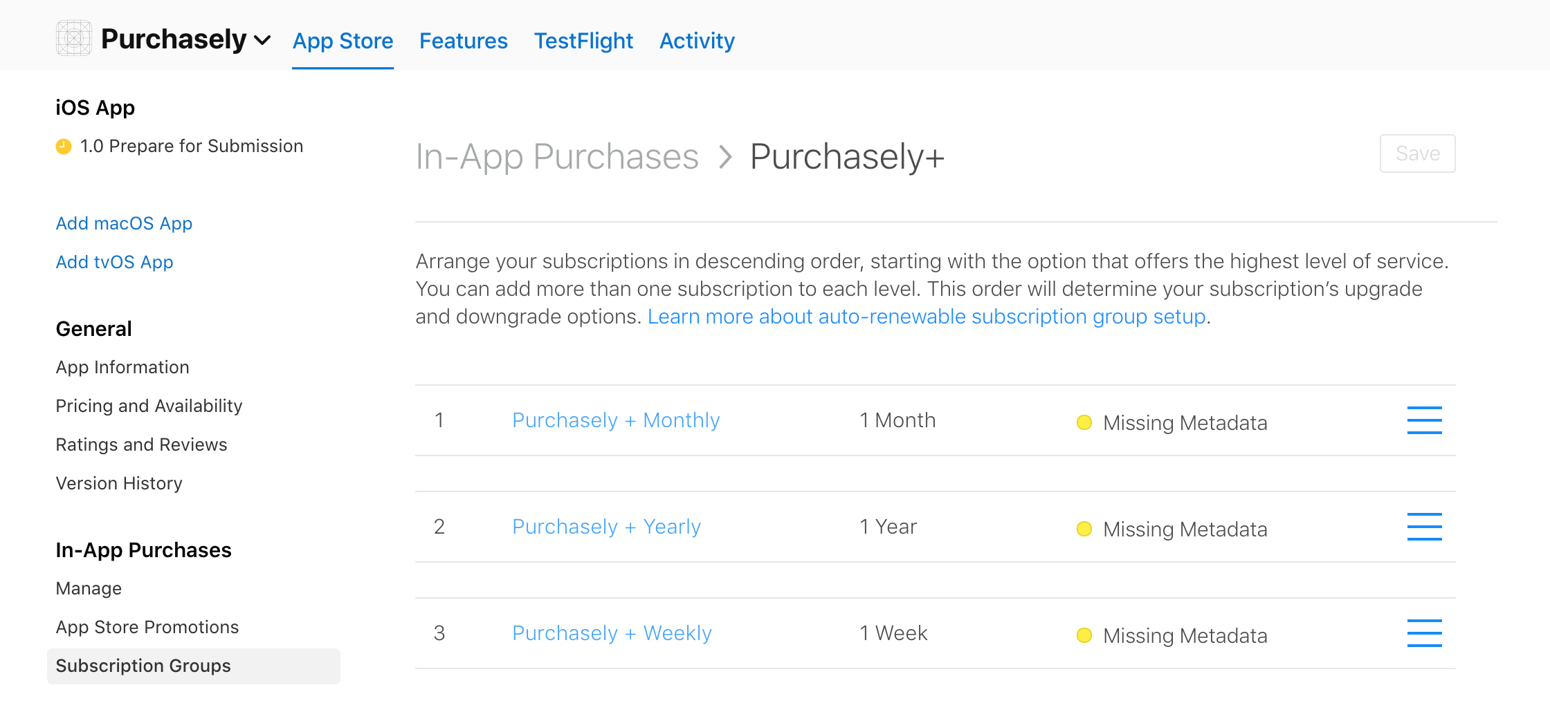Open the Purchasely + Monthly subscription

(616, 420)
